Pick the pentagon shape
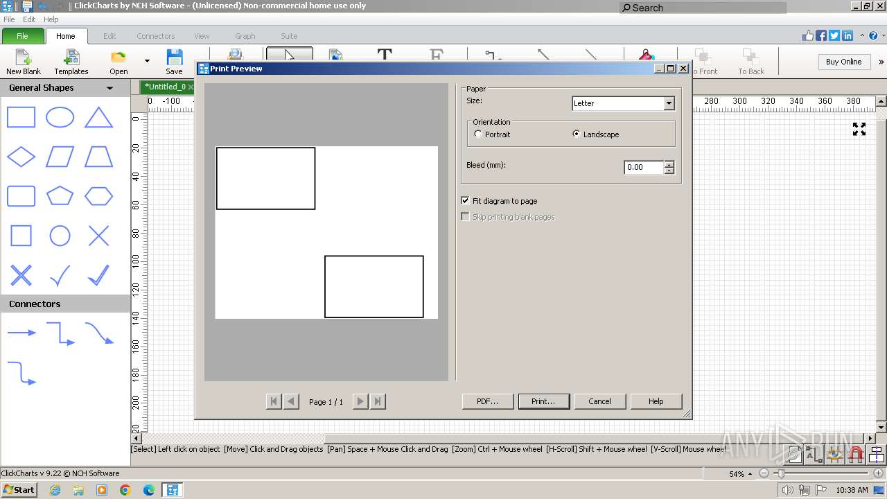 click(x=60, y=196)
